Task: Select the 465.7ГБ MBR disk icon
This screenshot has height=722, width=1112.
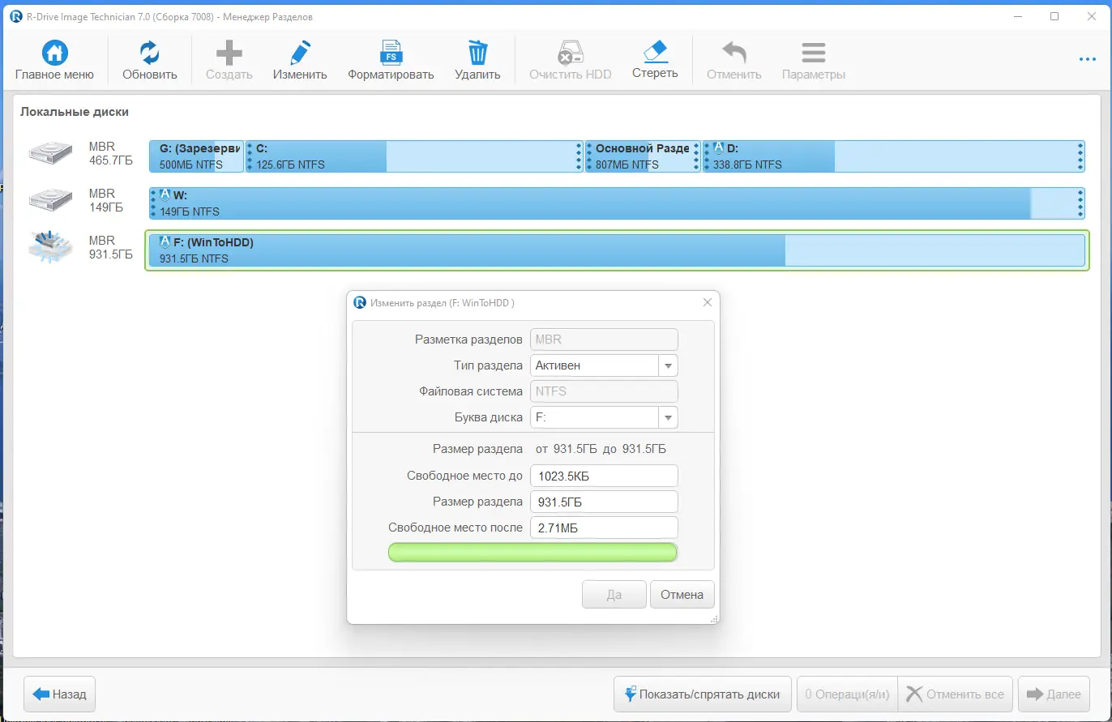Action: tap(49, 154)
